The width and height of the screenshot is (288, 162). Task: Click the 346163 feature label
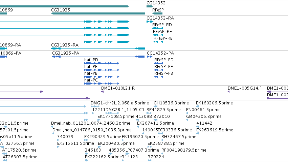pyautogui.click(x=93, y=151)
